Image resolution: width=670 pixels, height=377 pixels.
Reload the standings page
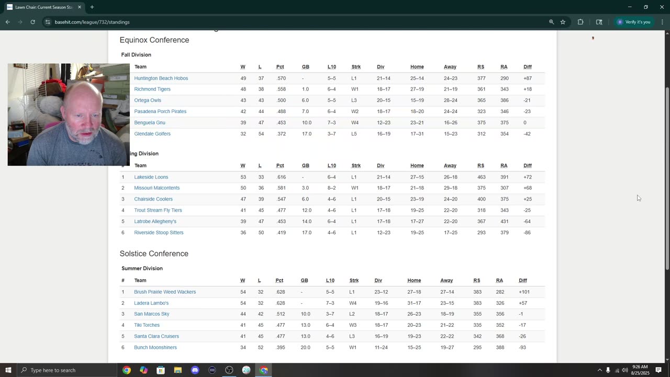[32, 22]
